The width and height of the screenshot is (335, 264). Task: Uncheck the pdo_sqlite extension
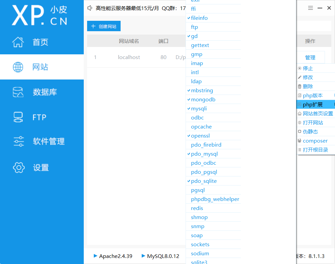(213, 181)
